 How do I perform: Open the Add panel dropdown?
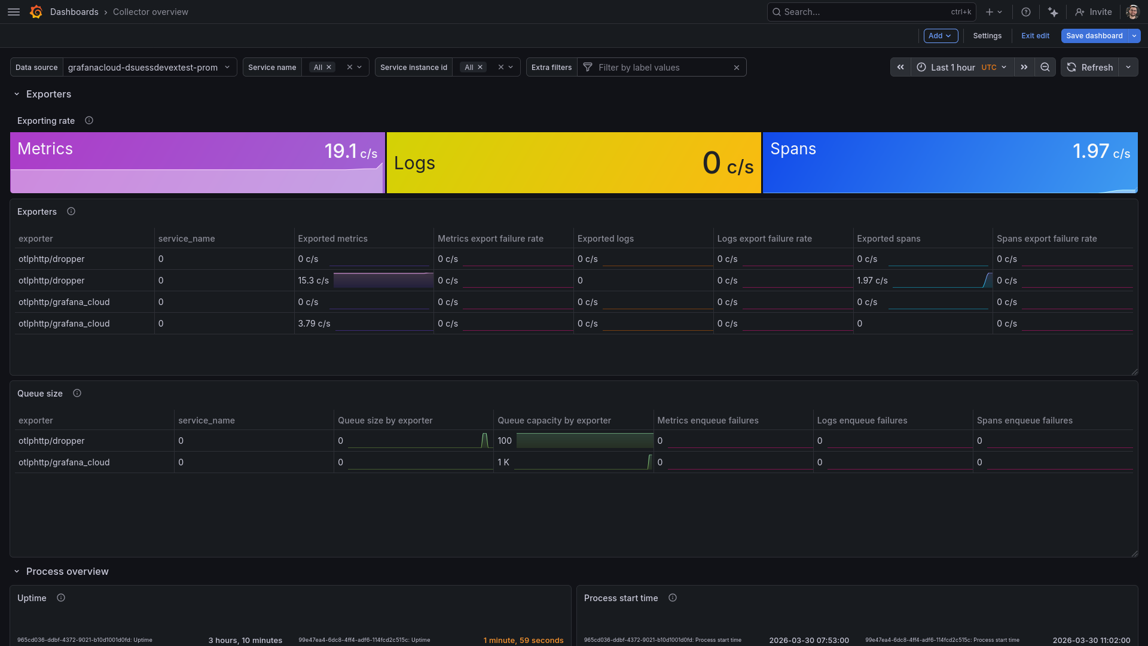(940, 36)
